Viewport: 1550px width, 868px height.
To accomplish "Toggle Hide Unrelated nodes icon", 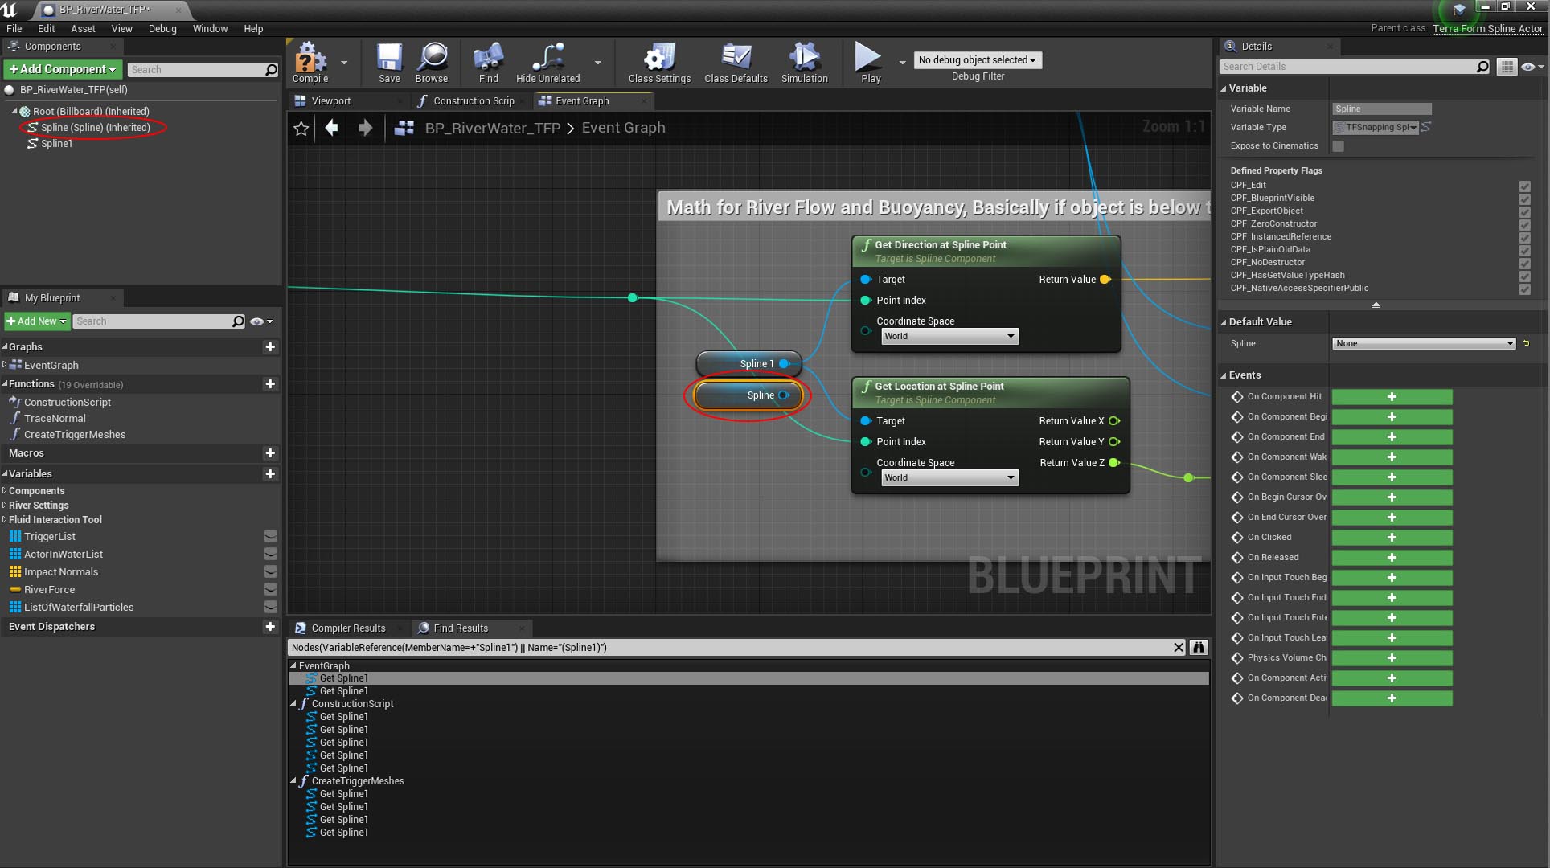I will (547, 63).
